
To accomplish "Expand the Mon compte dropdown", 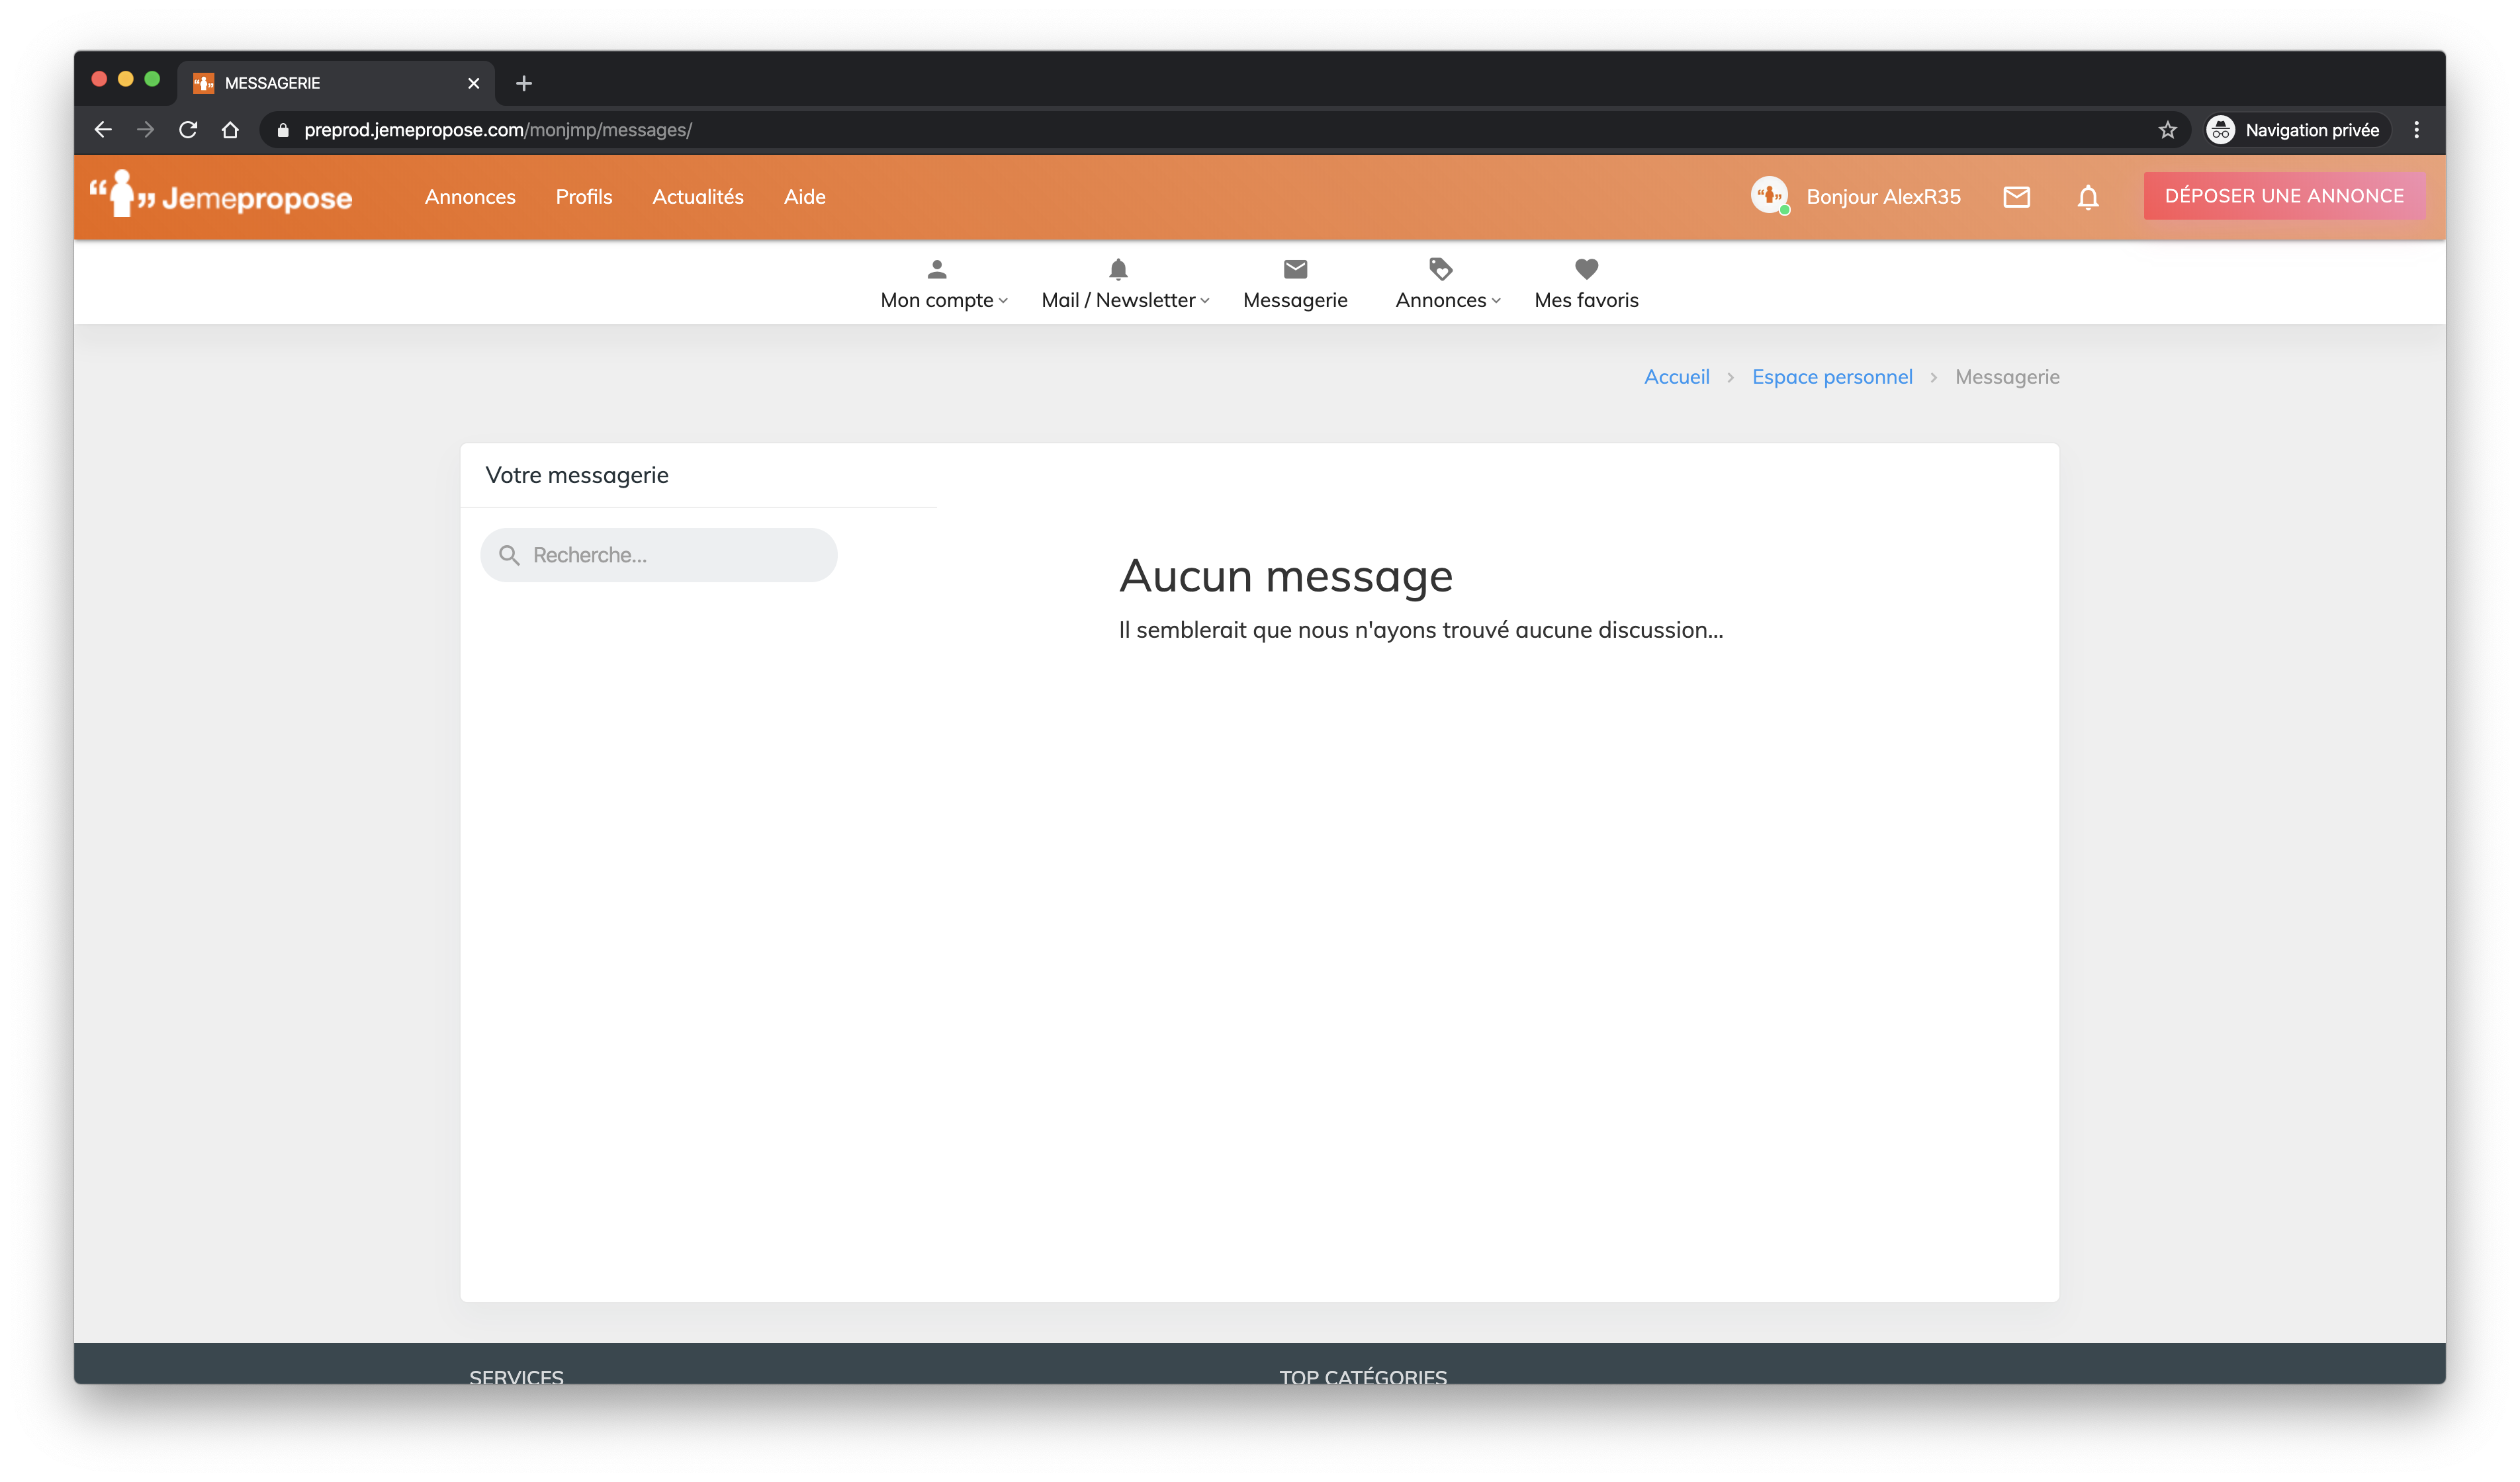I will 943,286.
